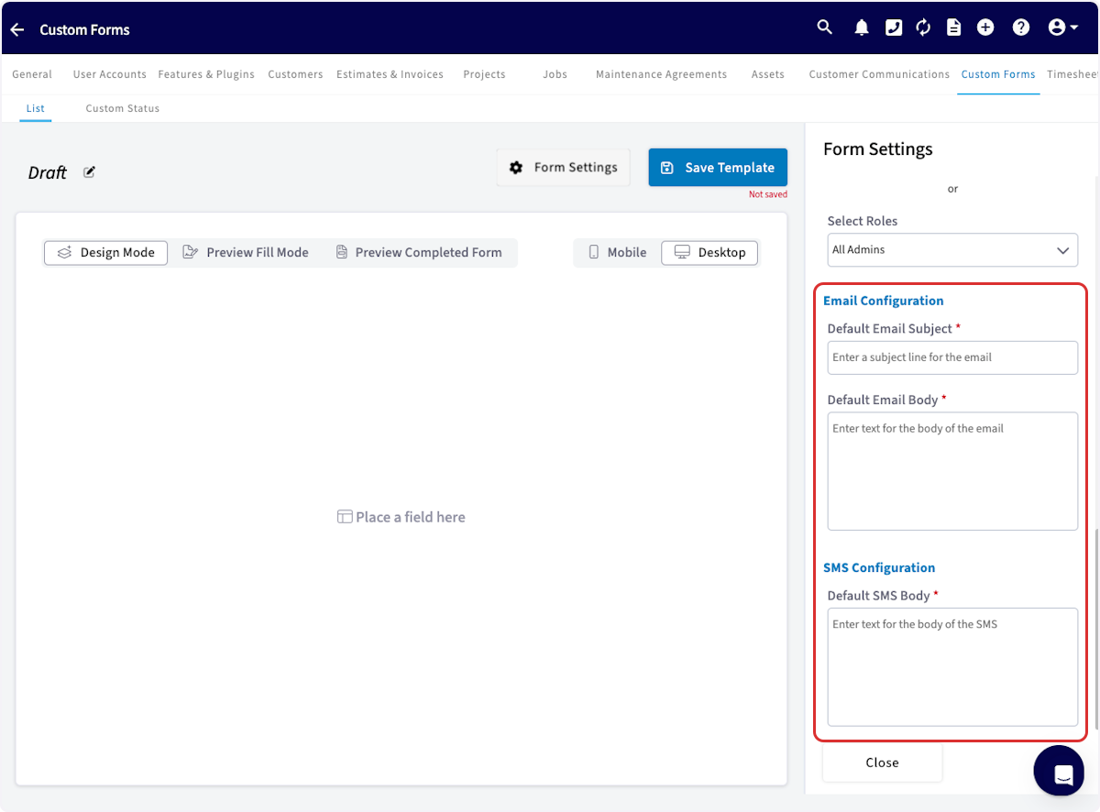Click the 'SMS Configuration' heading

879,568
